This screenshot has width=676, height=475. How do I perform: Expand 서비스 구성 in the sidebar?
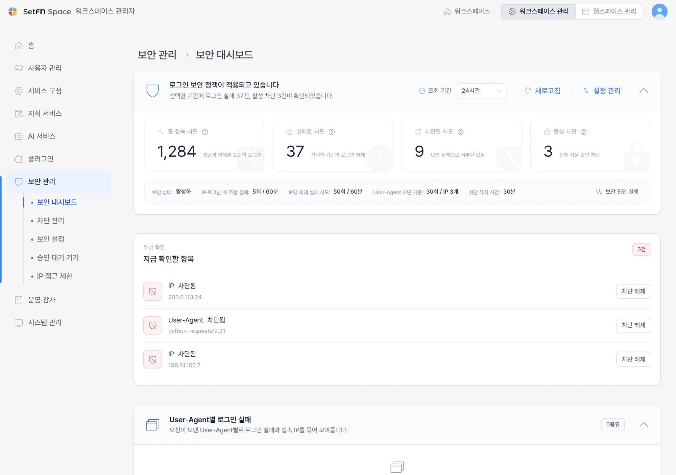[59, 91]
